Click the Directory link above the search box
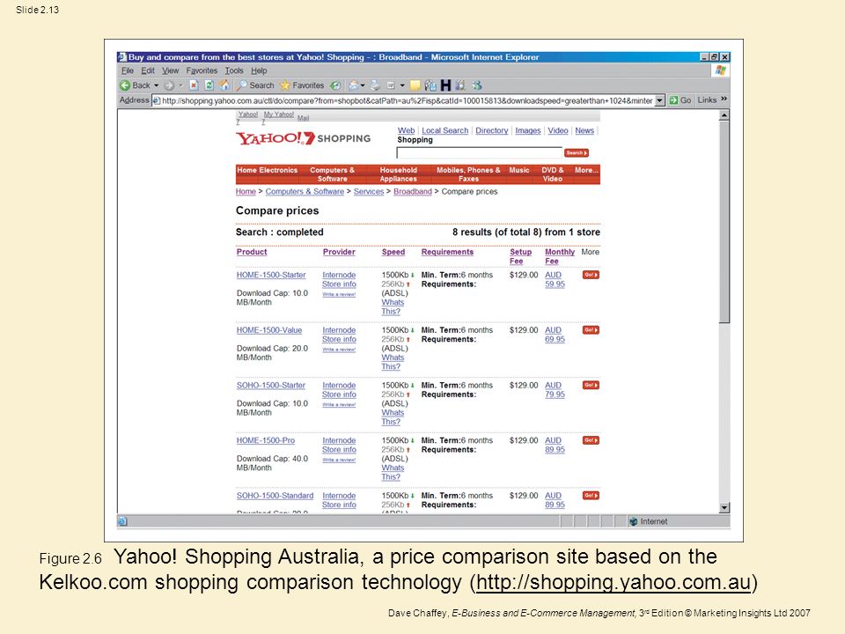845x634 pixels. [491, 130]
